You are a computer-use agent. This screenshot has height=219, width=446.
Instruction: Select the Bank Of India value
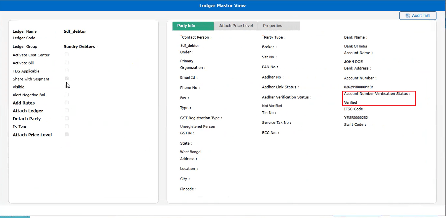point(356,46)
